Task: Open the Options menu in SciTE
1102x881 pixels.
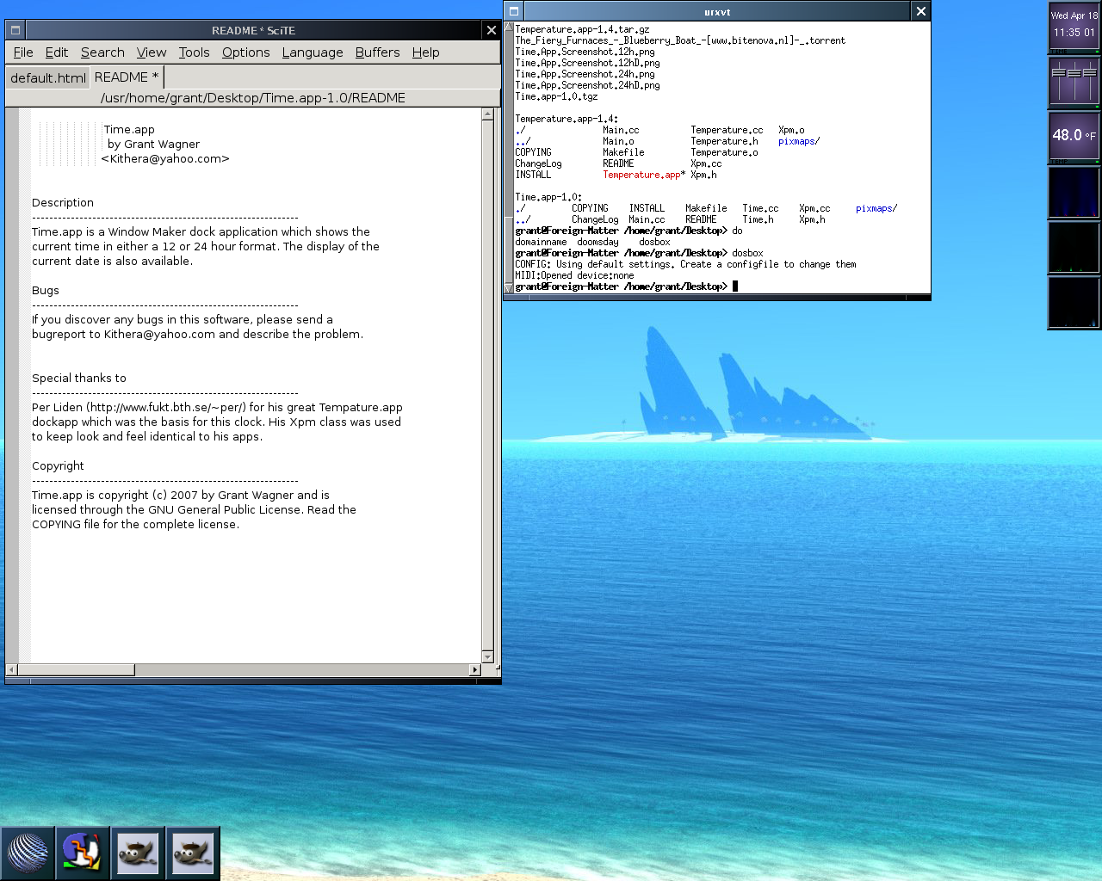Action: pyautogui.click(x=245, y=52)
